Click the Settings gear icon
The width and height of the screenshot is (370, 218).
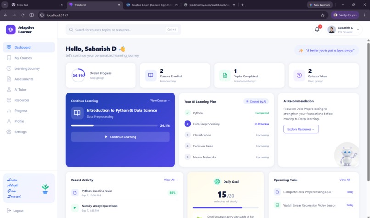pyautogui.click(x=9, y=132)
